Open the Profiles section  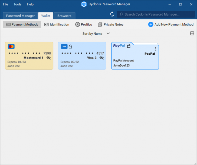84,24
